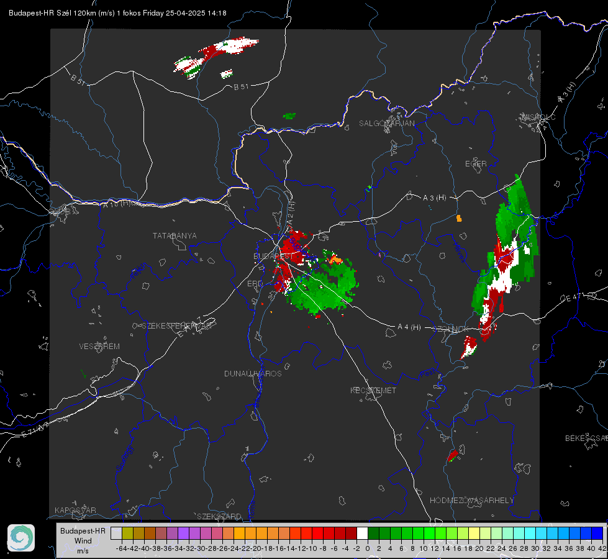Select the KECSKEMET city label
The width and height of the screenshot is (608, 559).
click(373, 390)
